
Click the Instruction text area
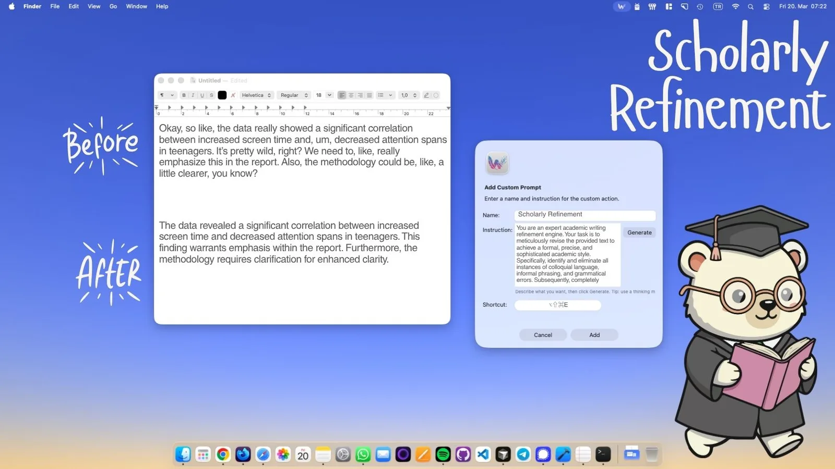click(567, 254)
